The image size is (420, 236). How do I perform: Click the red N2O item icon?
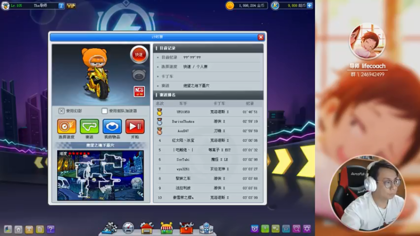click(139, 91)
